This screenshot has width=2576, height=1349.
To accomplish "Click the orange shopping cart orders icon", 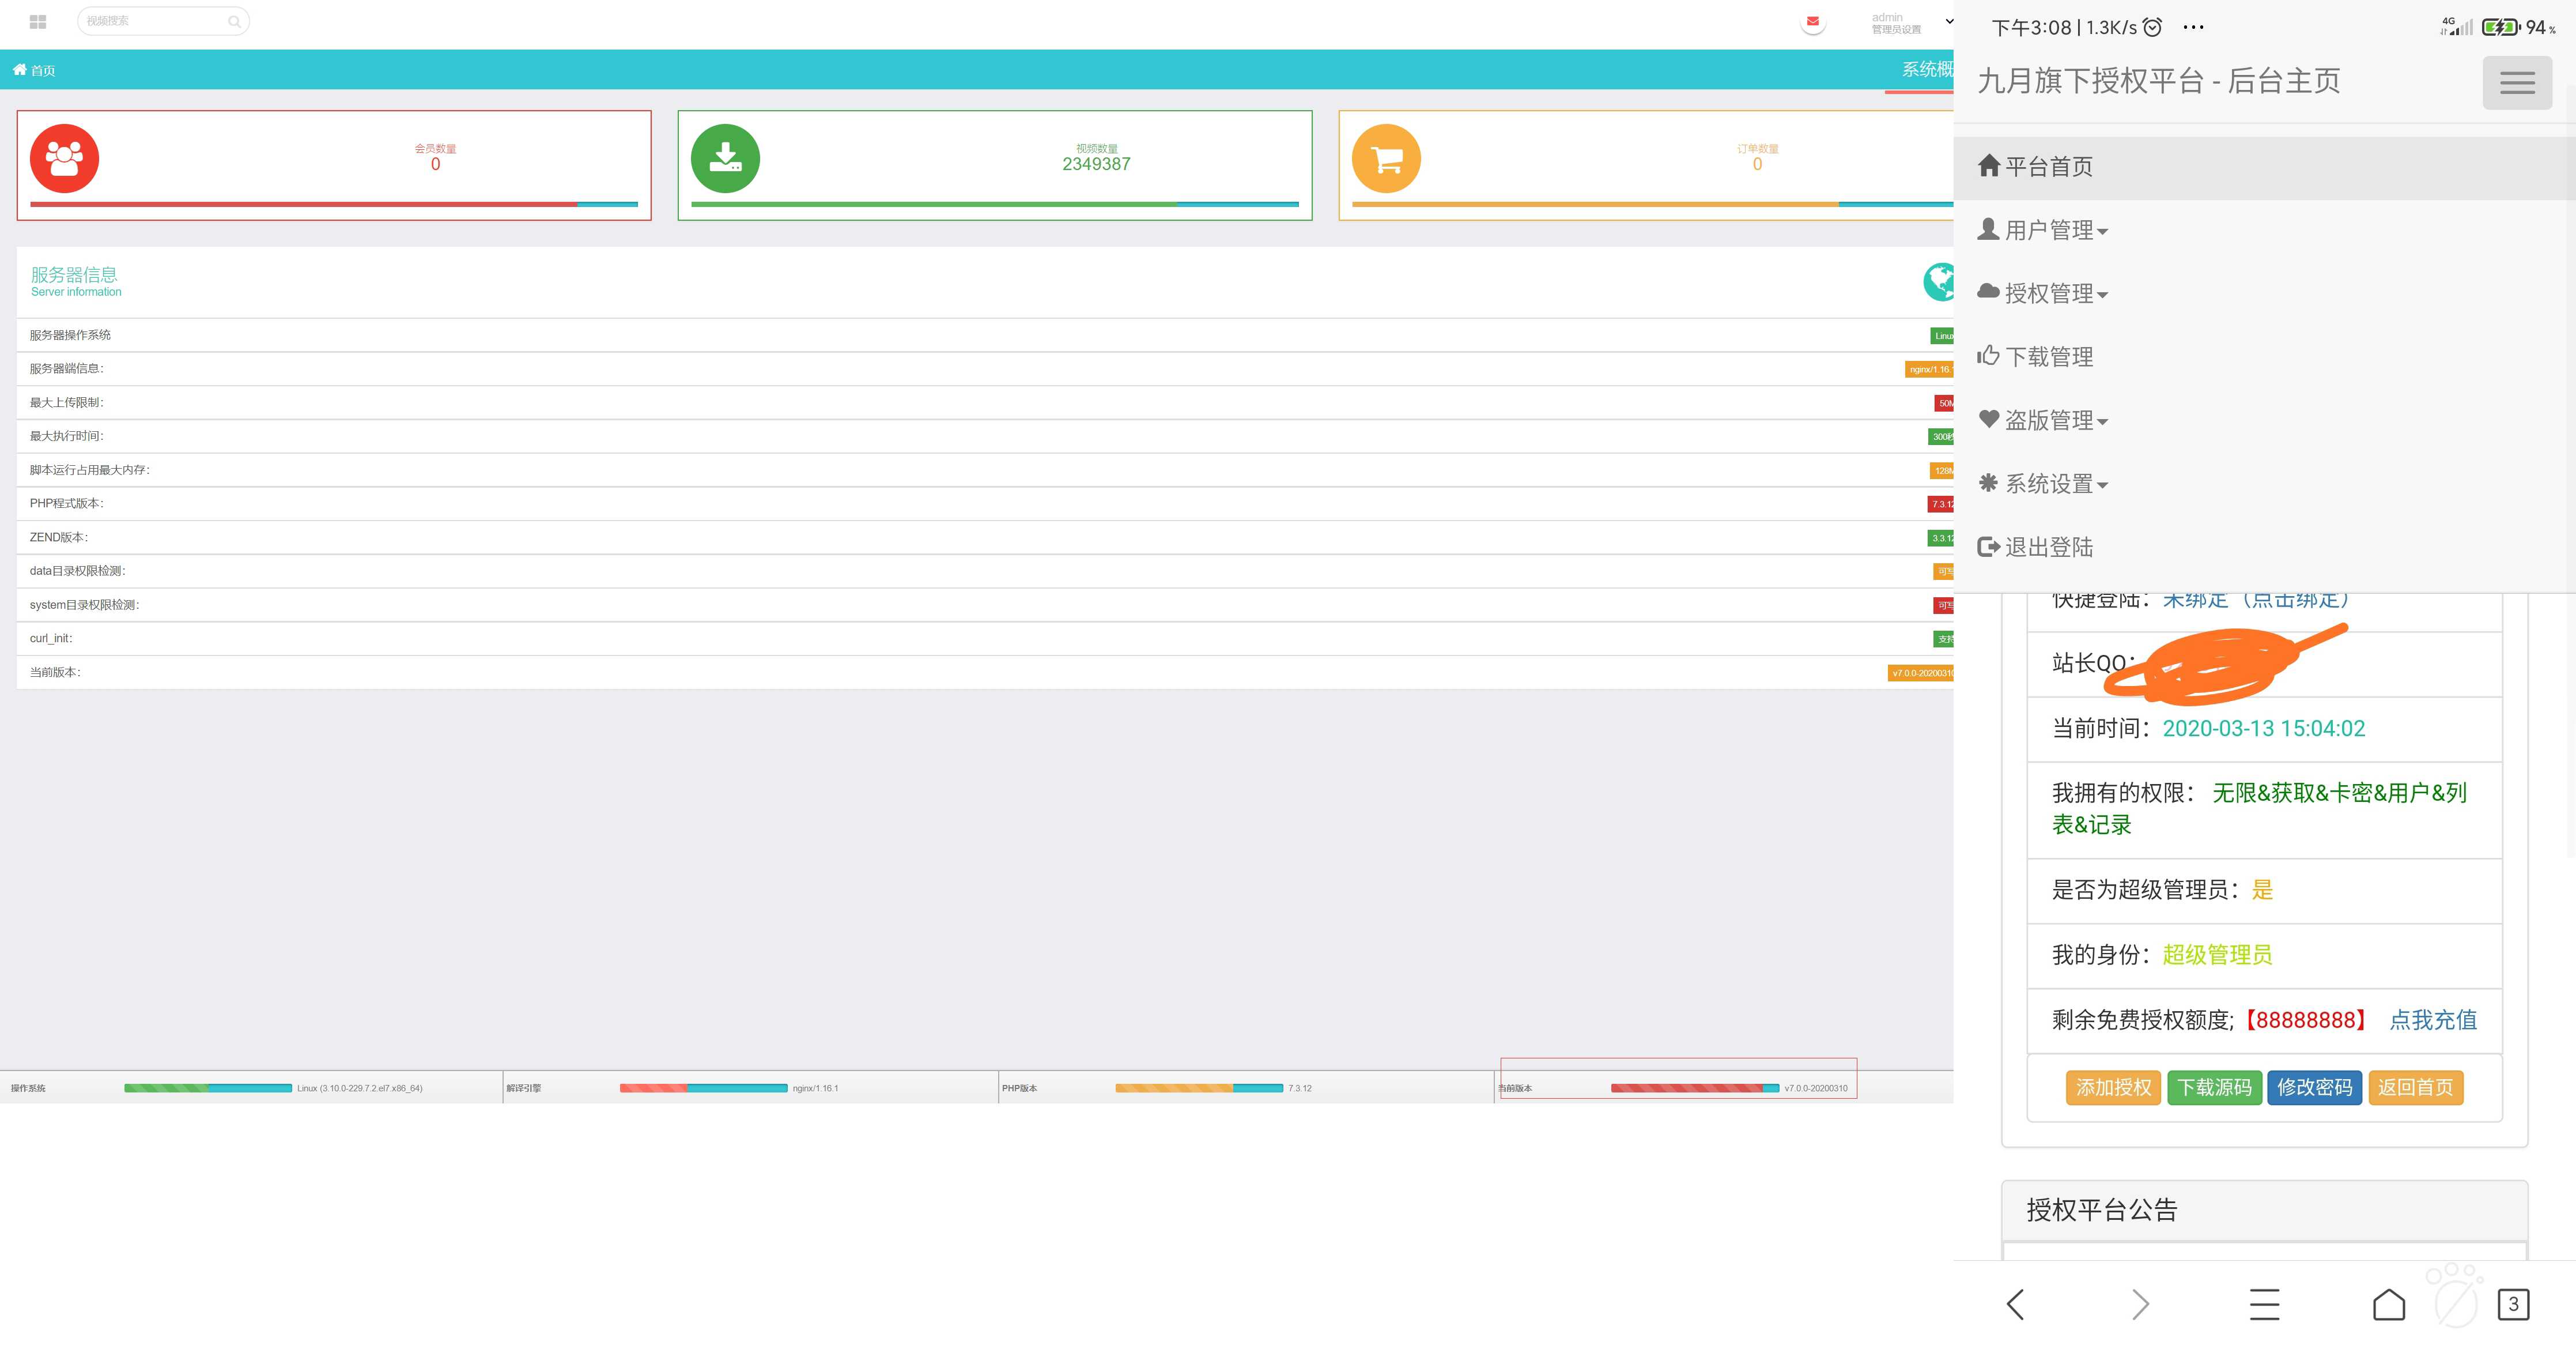I will coord(1386,158).
